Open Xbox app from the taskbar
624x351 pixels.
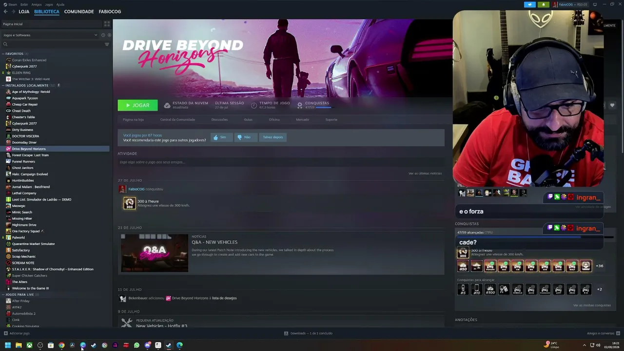point(29,345)
